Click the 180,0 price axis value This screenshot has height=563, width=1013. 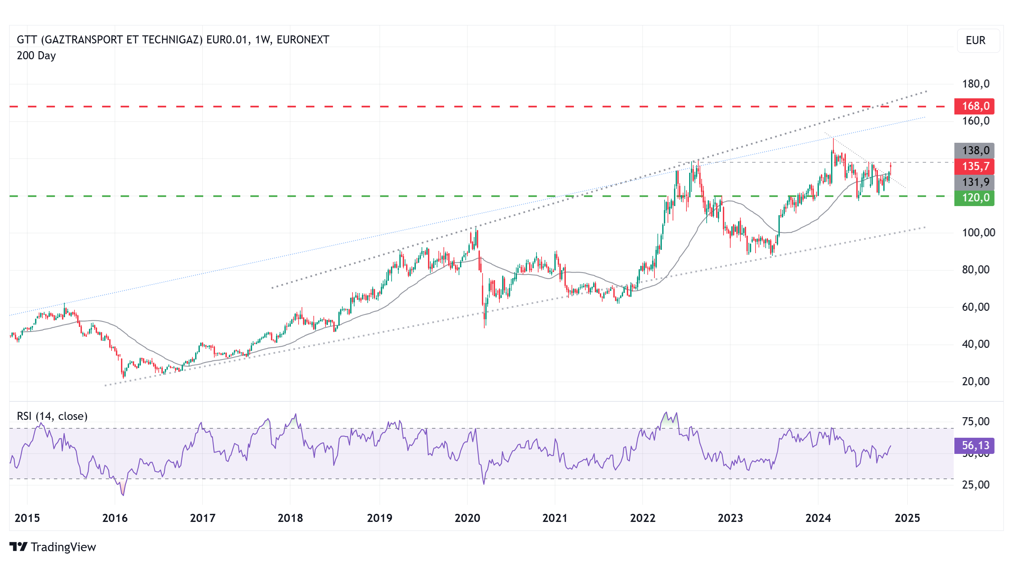click(x=975, y=84)
